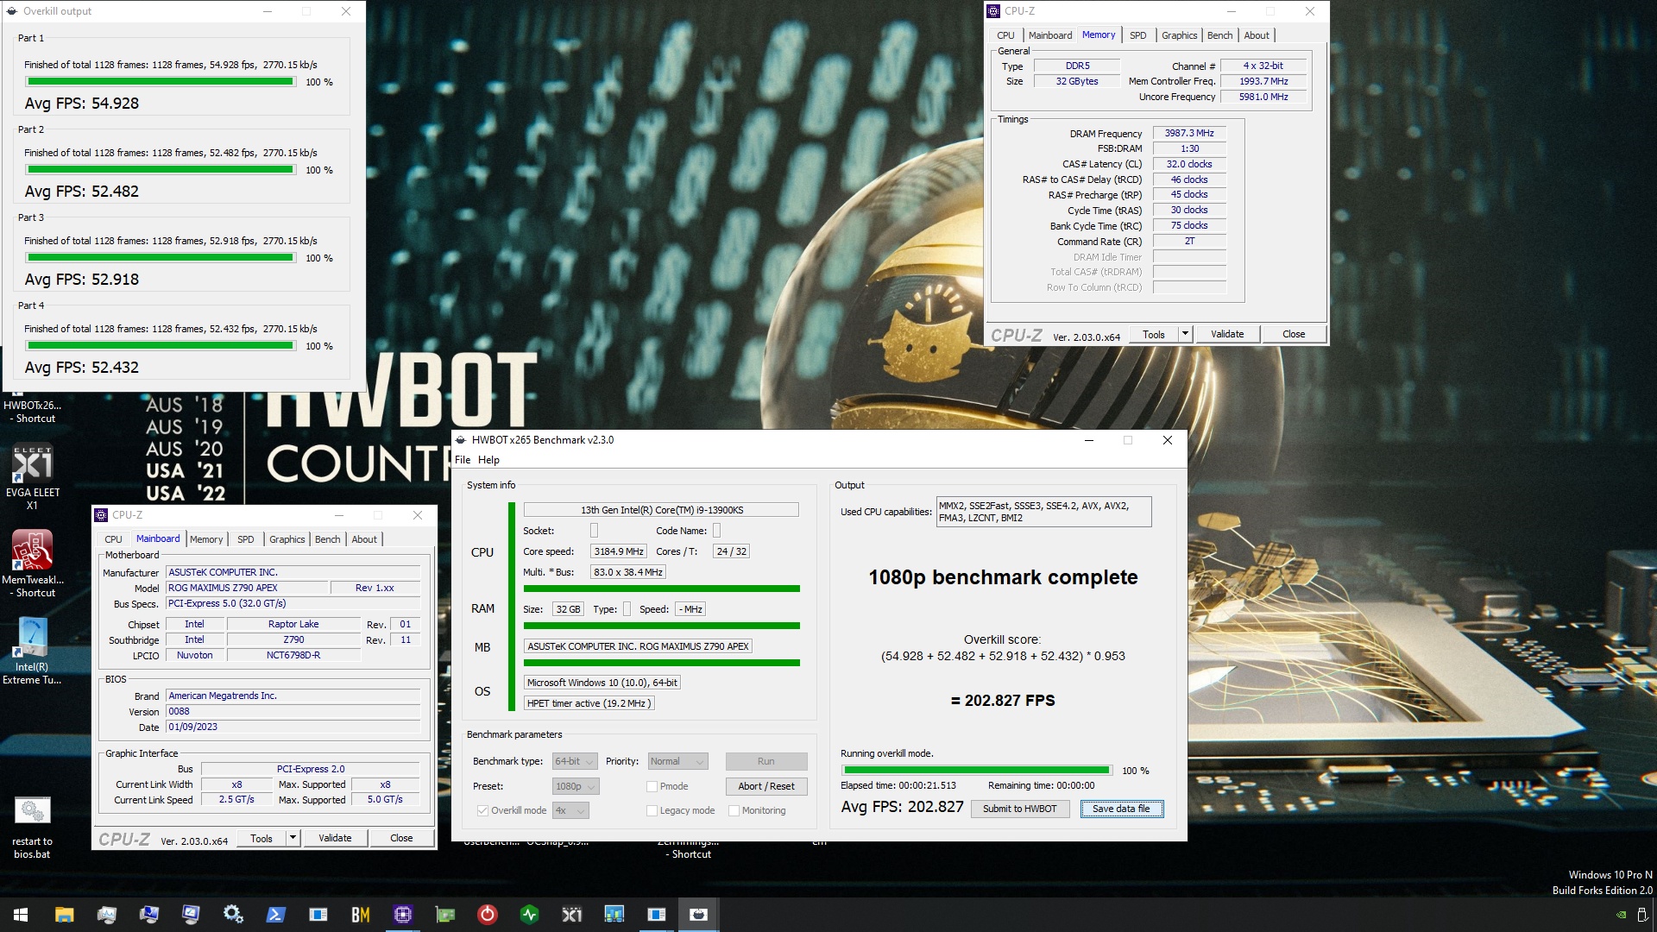Click the Part 1 progress bar
Screen dimensions: 1657x932
(161, 82)
